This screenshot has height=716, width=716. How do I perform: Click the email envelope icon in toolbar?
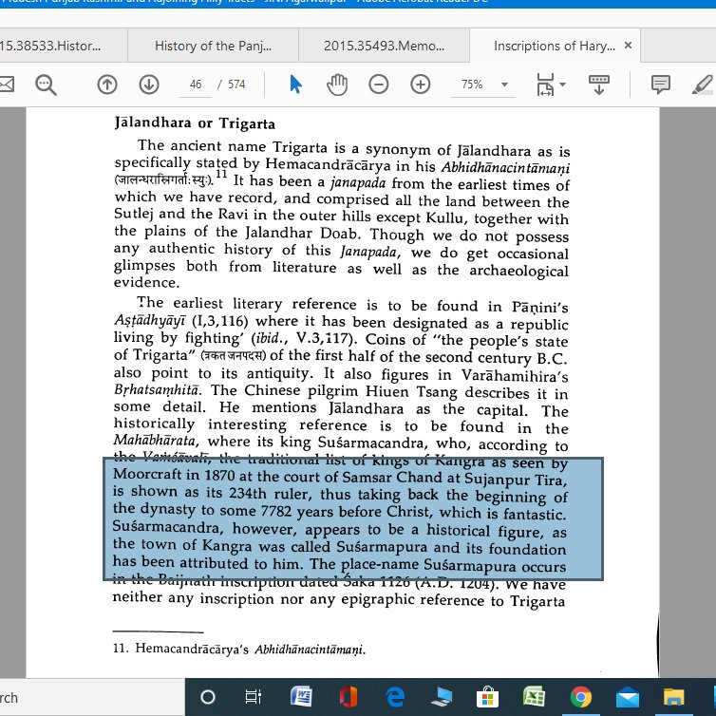point(7,85)
